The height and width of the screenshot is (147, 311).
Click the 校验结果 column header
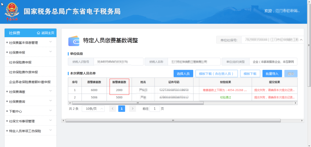pos(225,82)
